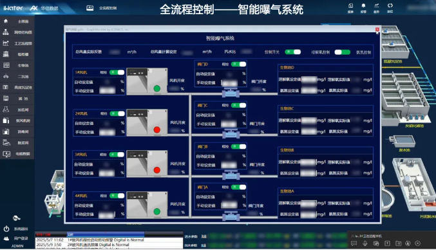Viewport: 436px width, 250px height.
Task: Toggle the main control switch in top row
Action: coord(293,52)
